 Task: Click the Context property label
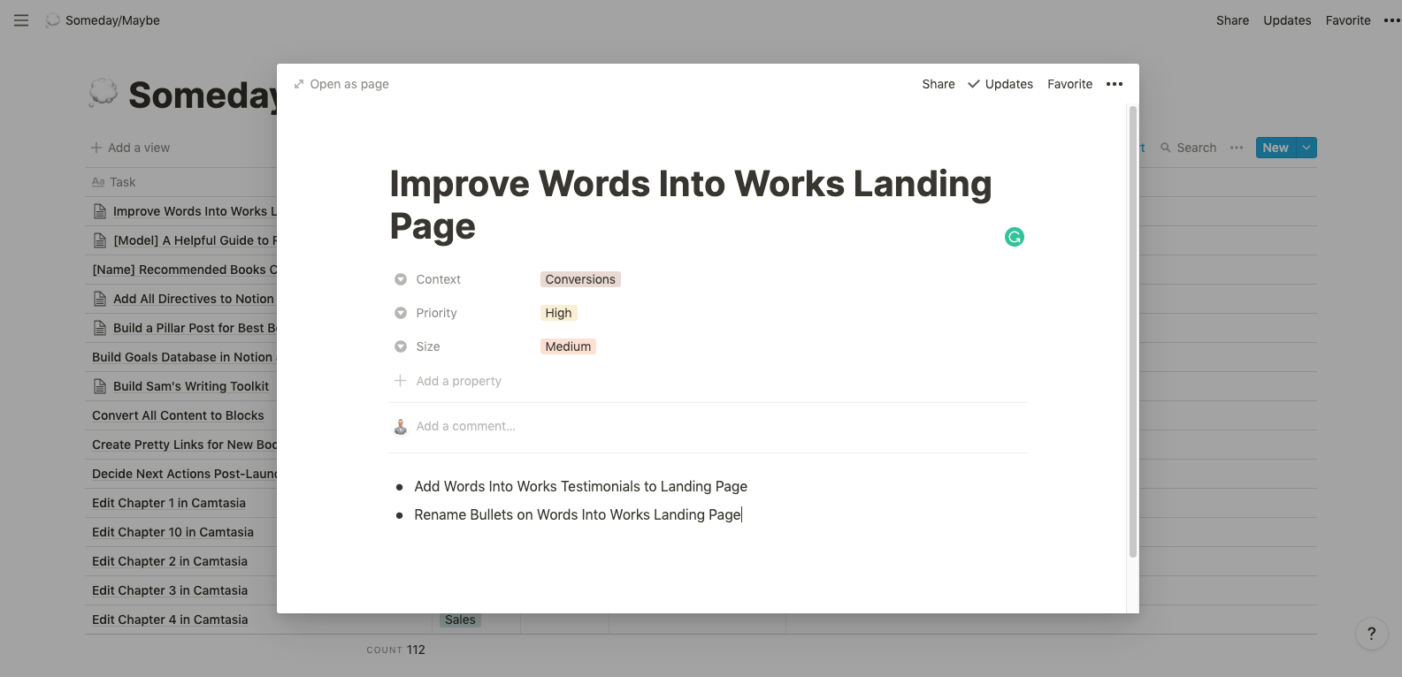(x=438, y=279)
